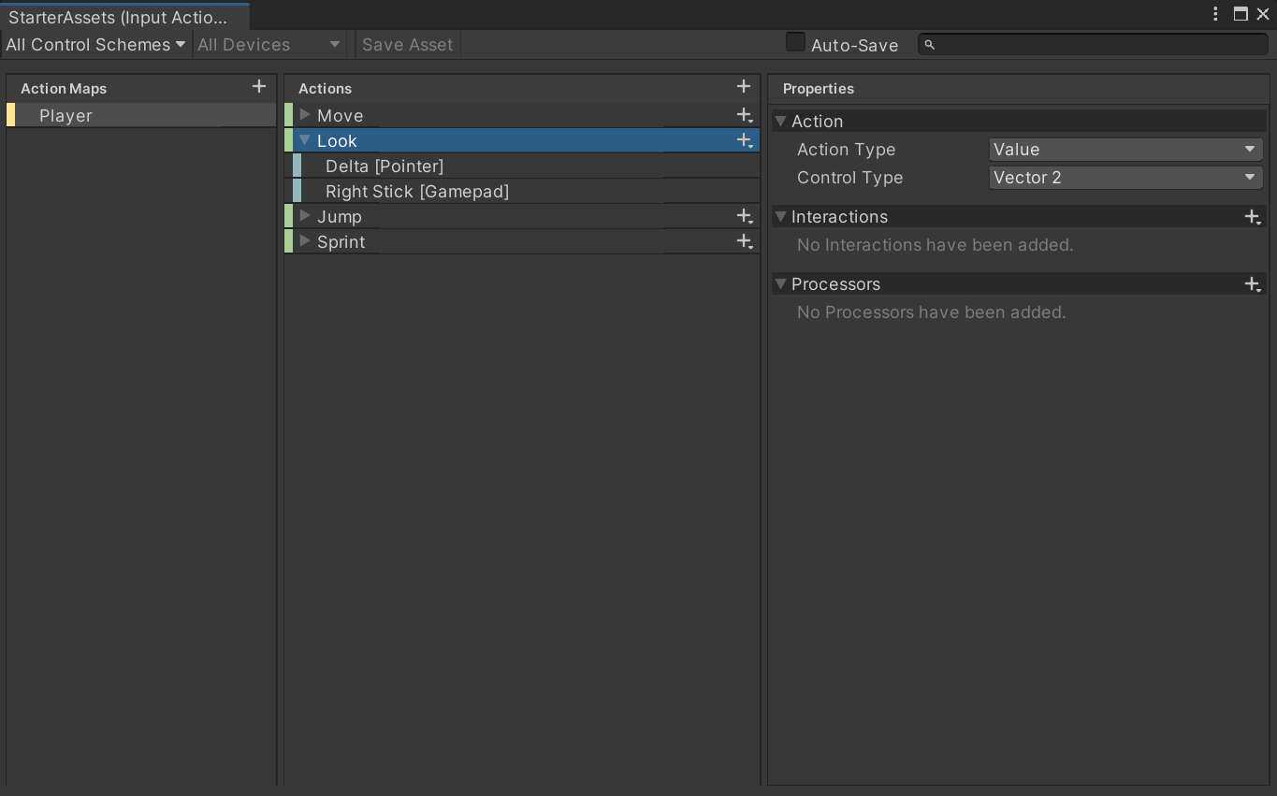Click 'No Interactions have been added.' text
Viewport: 1277px width, 796px height.
tap(936, 245)
